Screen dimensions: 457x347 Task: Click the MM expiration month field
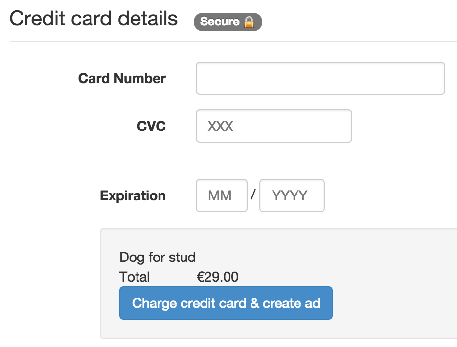[221, 195]
